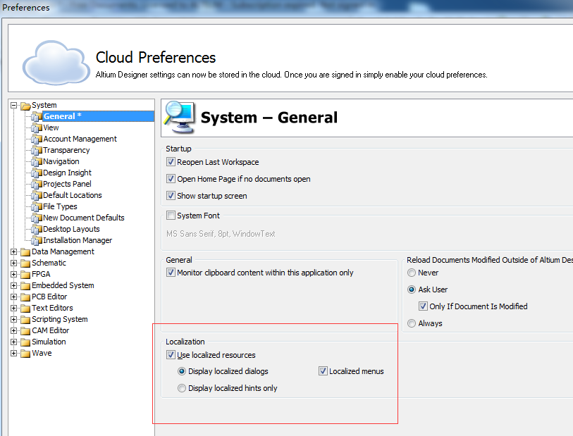Click the Account Management page icon
This screenshot has width=573, height=436.
tap(37, 139)
